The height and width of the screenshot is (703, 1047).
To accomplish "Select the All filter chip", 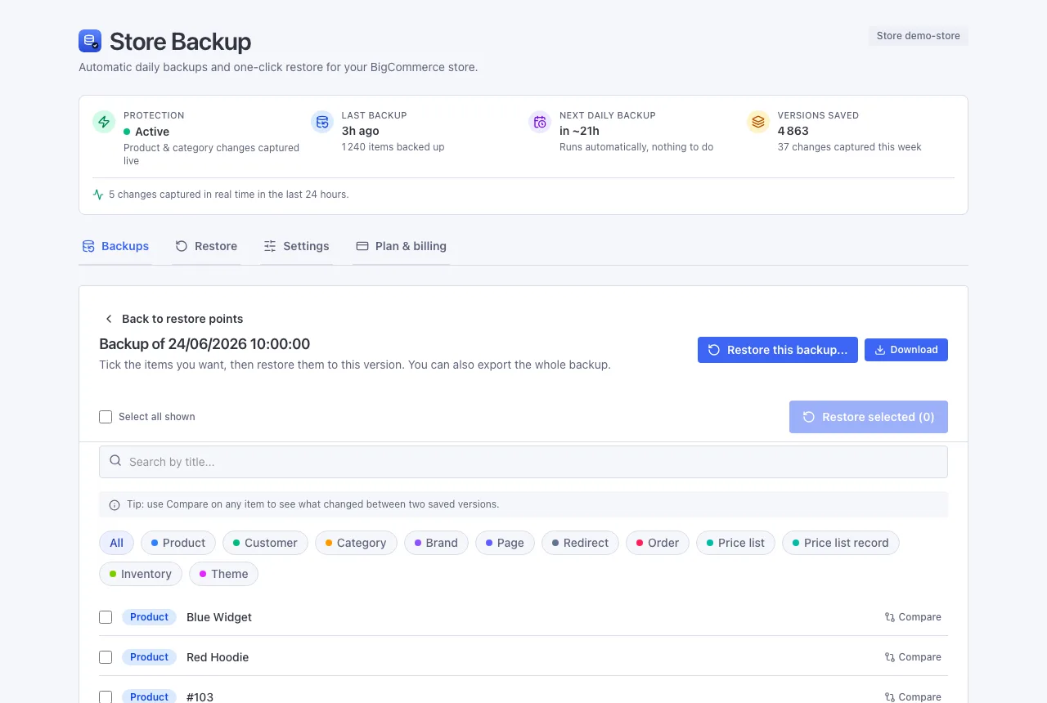I will click(x=116, y=543).
